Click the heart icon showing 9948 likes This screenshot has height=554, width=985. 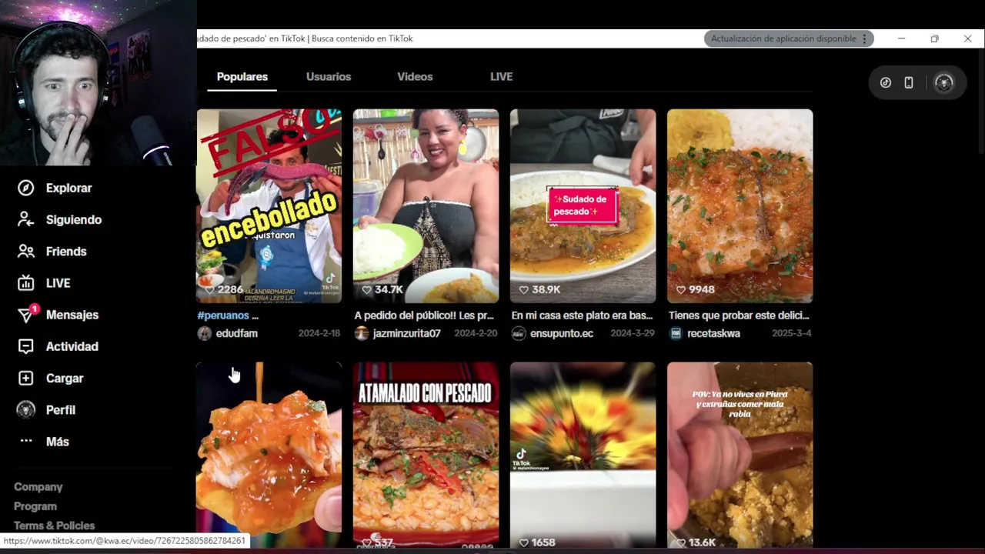(680, 289)
